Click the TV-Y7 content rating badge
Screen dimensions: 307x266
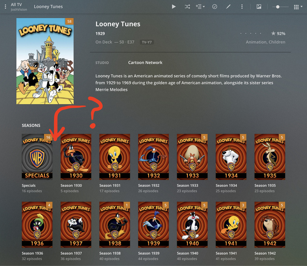pos(147,42)
